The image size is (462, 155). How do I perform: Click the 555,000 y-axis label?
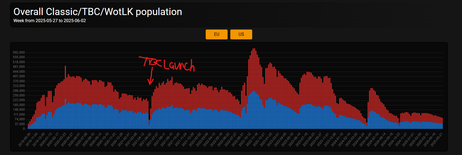coord(19,57)
